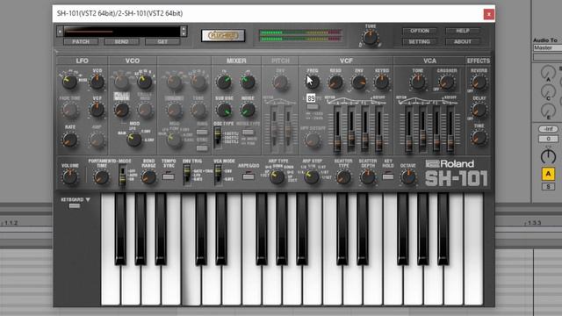Viewport: 562px width, 316px height.
Task: Click the VCA TONE knob
Action: coord(418,82)
